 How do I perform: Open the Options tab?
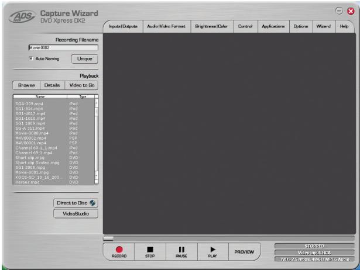tap(301, 26)
